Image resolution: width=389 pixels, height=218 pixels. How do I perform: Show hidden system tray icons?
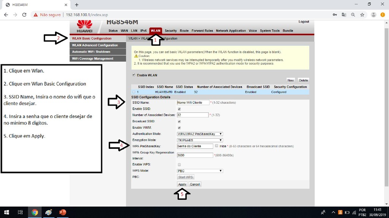coord(333,212)
